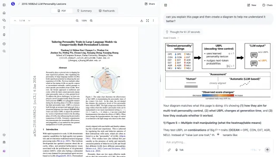
Task: Download the PDF file
Action: click(141, 21)
